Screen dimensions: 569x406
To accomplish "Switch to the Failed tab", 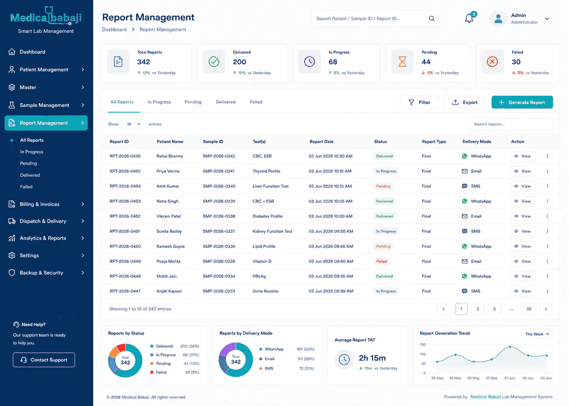I will pos(256,102).
